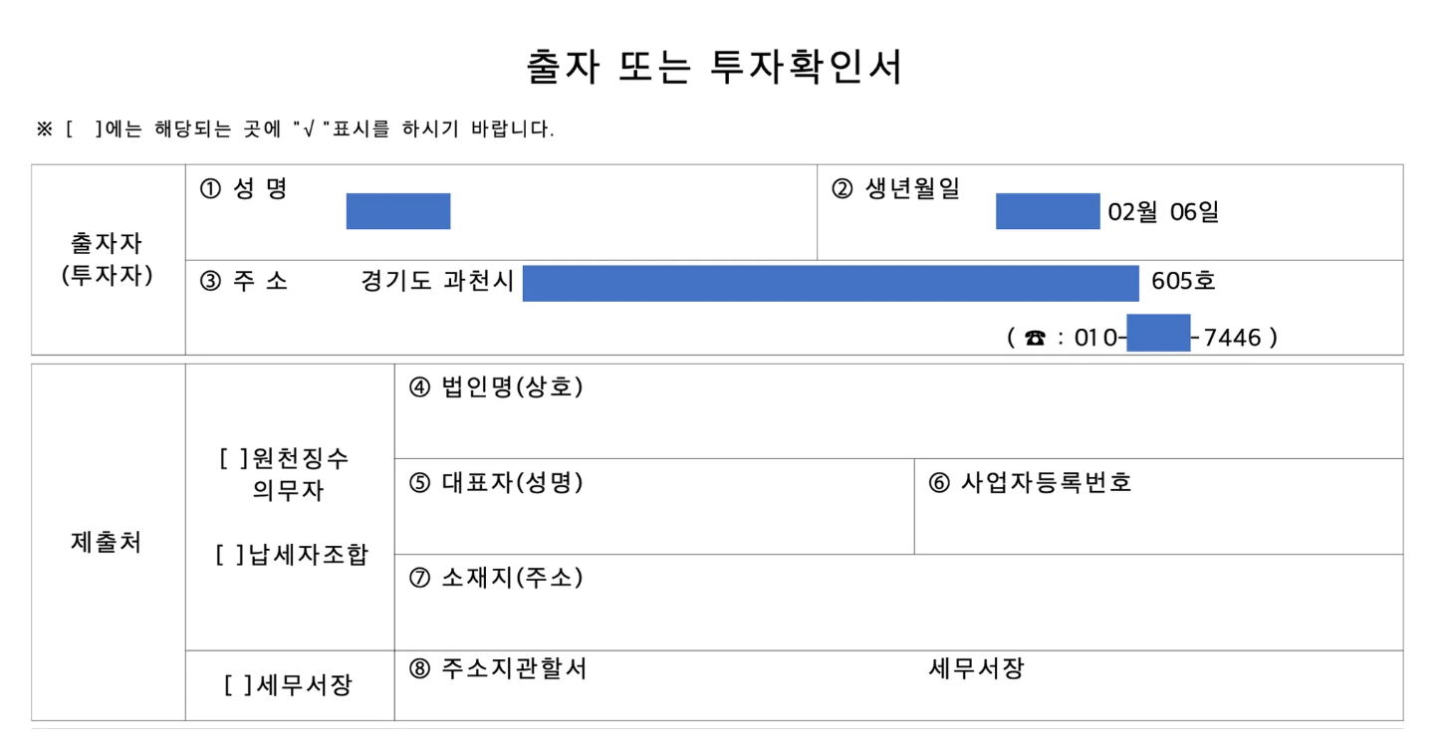1446x750 pixels.
Task: Click the long redacted address bar
Action: coord(831,283)
